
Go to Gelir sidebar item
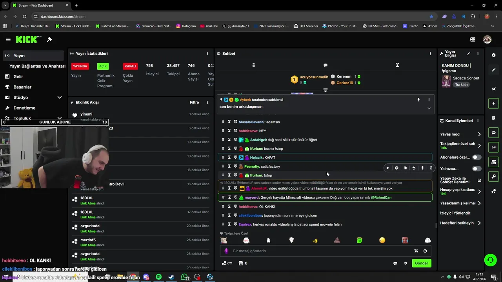[33, 77]
